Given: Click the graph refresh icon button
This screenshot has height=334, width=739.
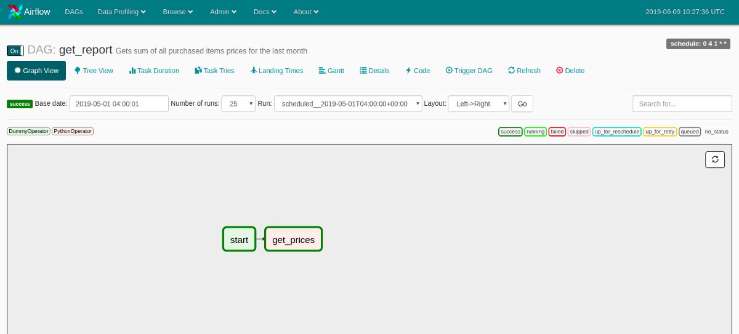Looking at the screenshot, I should [714, 159].
